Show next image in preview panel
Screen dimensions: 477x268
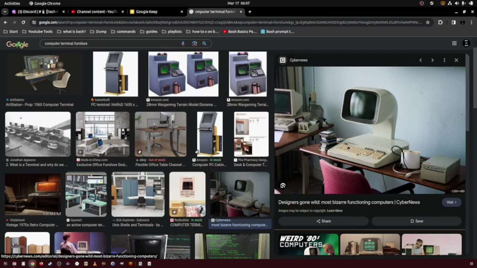pos(432,60)
